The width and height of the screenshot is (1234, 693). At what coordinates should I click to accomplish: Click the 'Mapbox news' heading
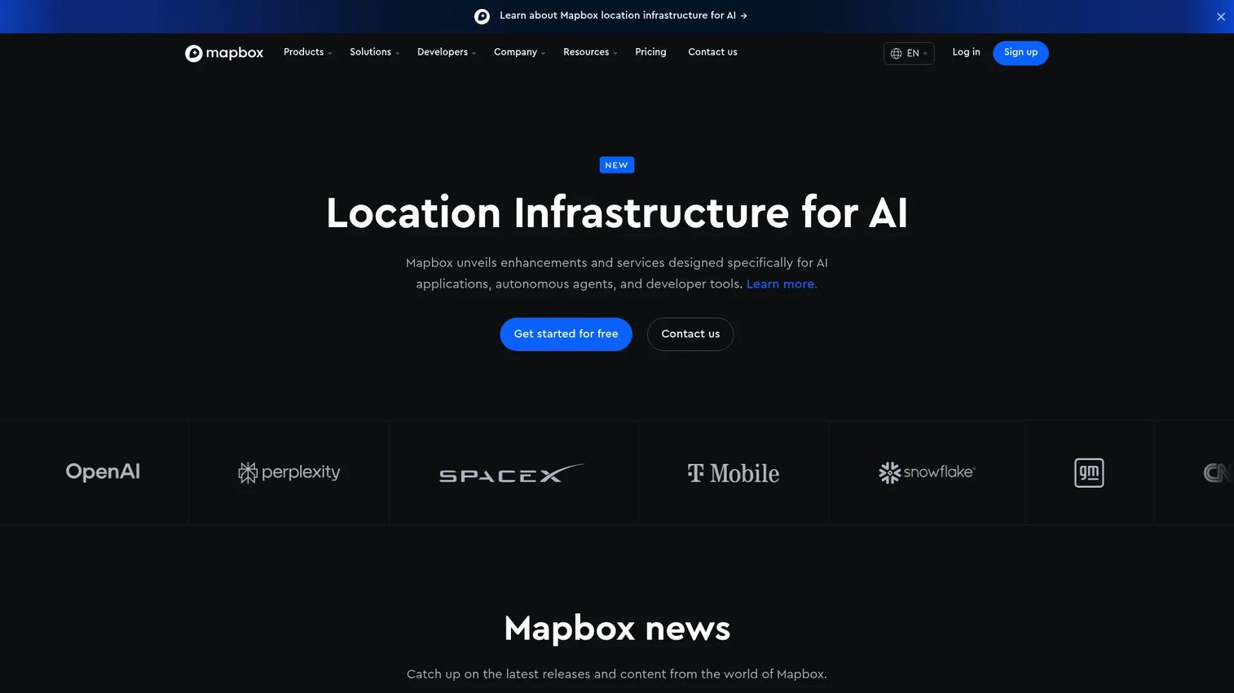[x=617, y=629]
